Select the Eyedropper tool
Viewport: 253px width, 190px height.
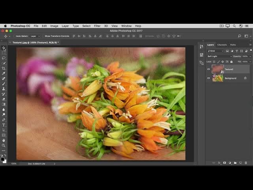[4, 73]
